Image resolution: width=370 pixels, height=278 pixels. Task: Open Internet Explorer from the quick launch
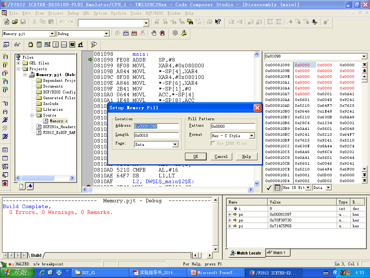tap(42, 273)
